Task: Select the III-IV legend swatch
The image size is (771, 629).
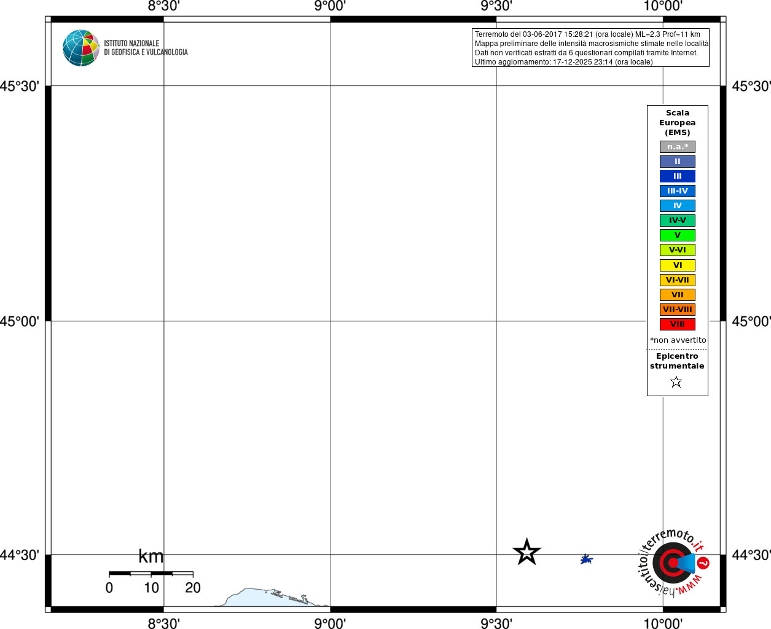Action: click(678, 191)
